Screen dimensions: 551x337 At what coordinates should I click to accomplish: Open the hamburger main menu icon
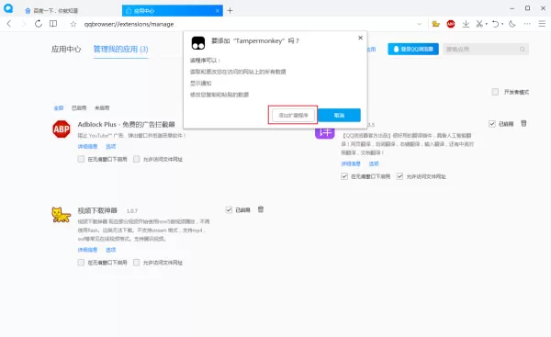tap(542, 24)
